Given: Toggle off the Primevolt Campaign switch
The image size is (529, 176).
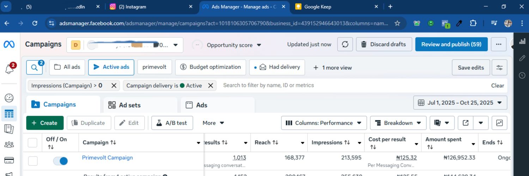Looking at the screenshot, I should (x=60, y=161).
